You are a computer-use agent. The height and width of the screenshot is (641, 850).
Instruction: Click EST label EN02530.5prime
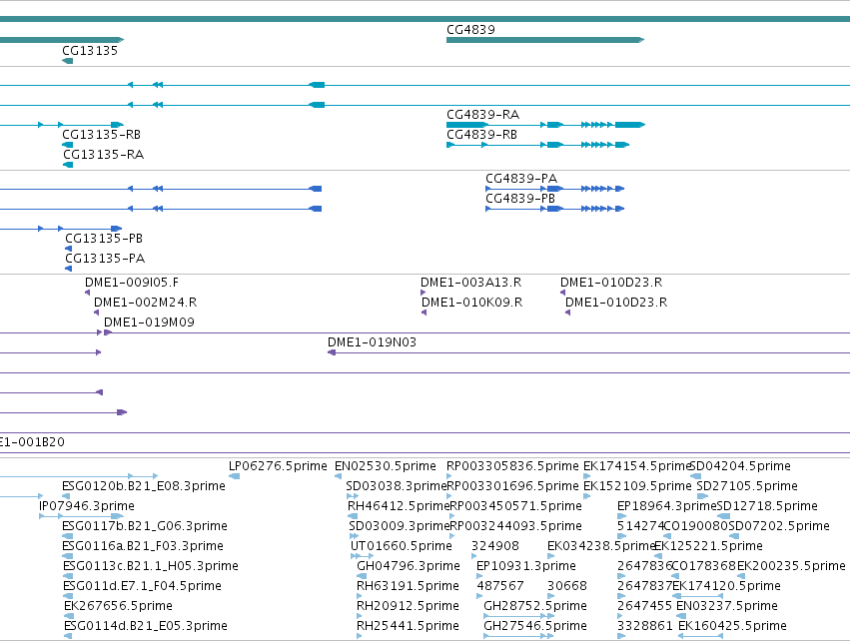[385, 466]
